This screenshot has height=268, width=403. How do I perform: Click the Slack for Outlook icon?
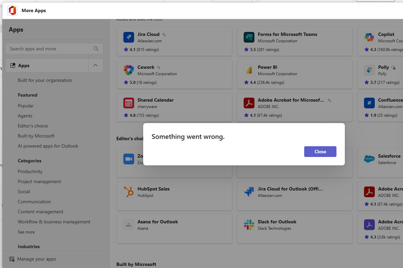[249, 225]
